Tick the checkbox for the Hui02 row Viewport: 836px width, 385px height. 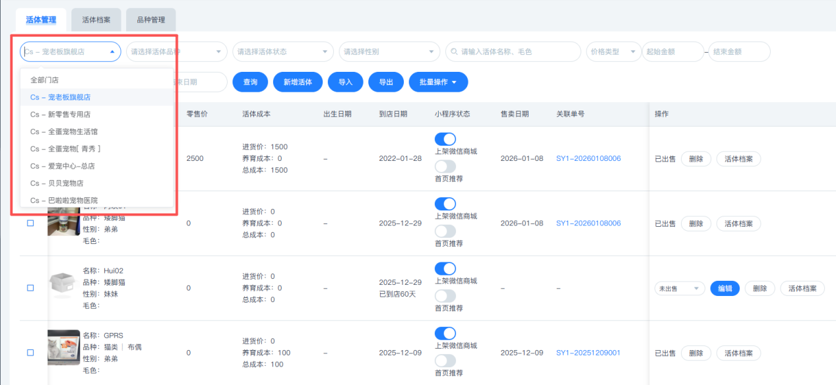coord(30,288)
